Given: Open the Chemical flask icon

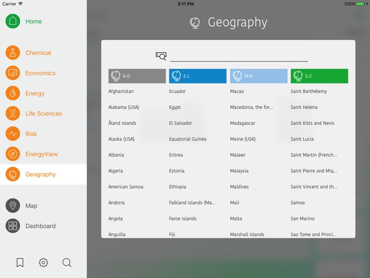Looking at the screenshot, I should pyautogui.click(x=13, y=53).
